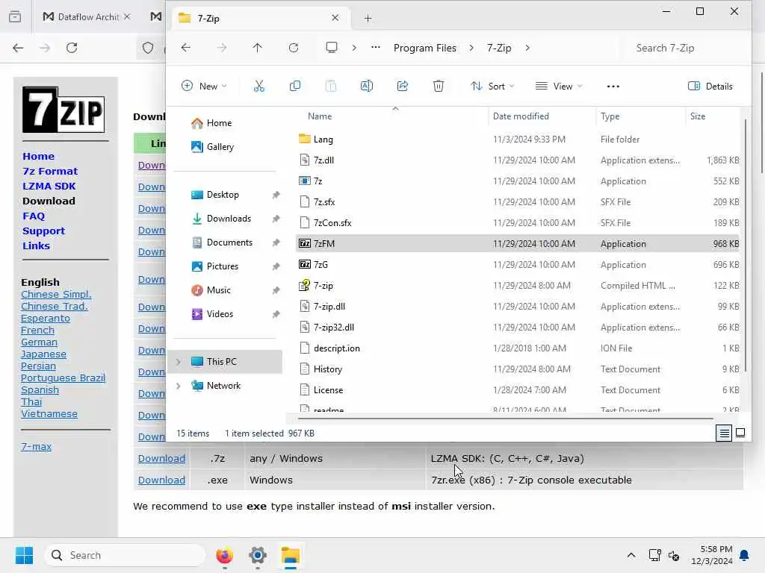The image size is (765, 573).
Task: Open the 7z Format link on the webpage
Action: tap(50, 171)
